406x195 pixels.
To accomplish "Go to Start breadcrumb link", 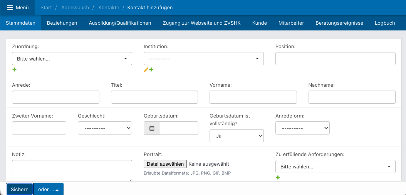I will (x=46, y=7).
